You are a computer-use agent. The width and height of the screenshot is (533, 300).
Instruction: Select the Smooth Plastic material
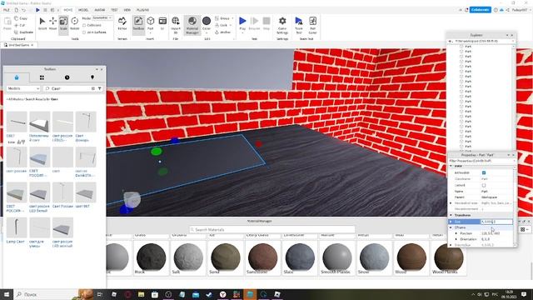point(336,257)
